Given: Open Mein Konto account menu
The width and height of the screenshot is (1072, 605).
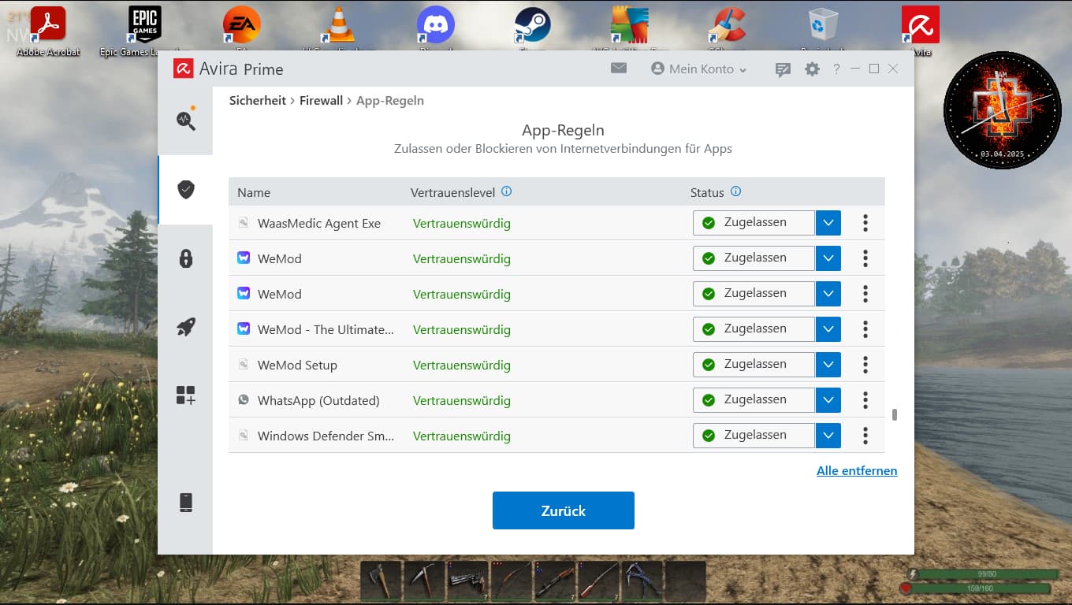Looking at the screenshot, I should [698, 69].
